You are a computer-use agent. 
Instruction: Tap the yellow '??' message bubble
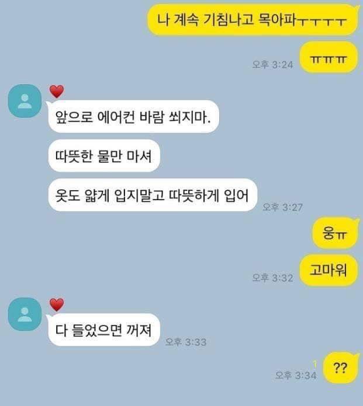pos(340,367)
